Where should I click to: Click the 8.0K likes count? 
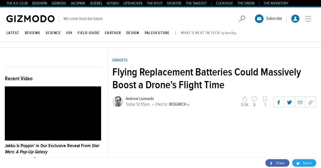pos(245,105)
